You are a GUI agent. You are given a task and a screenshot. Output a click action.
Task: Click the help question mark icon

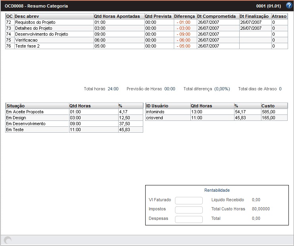289,6
